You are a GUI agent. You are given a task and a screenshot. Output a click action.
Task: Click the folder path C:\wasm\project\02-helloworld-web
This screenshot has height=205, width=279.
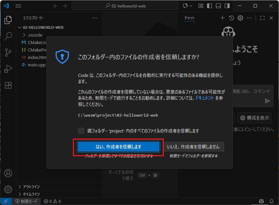(x=118, y=115)
